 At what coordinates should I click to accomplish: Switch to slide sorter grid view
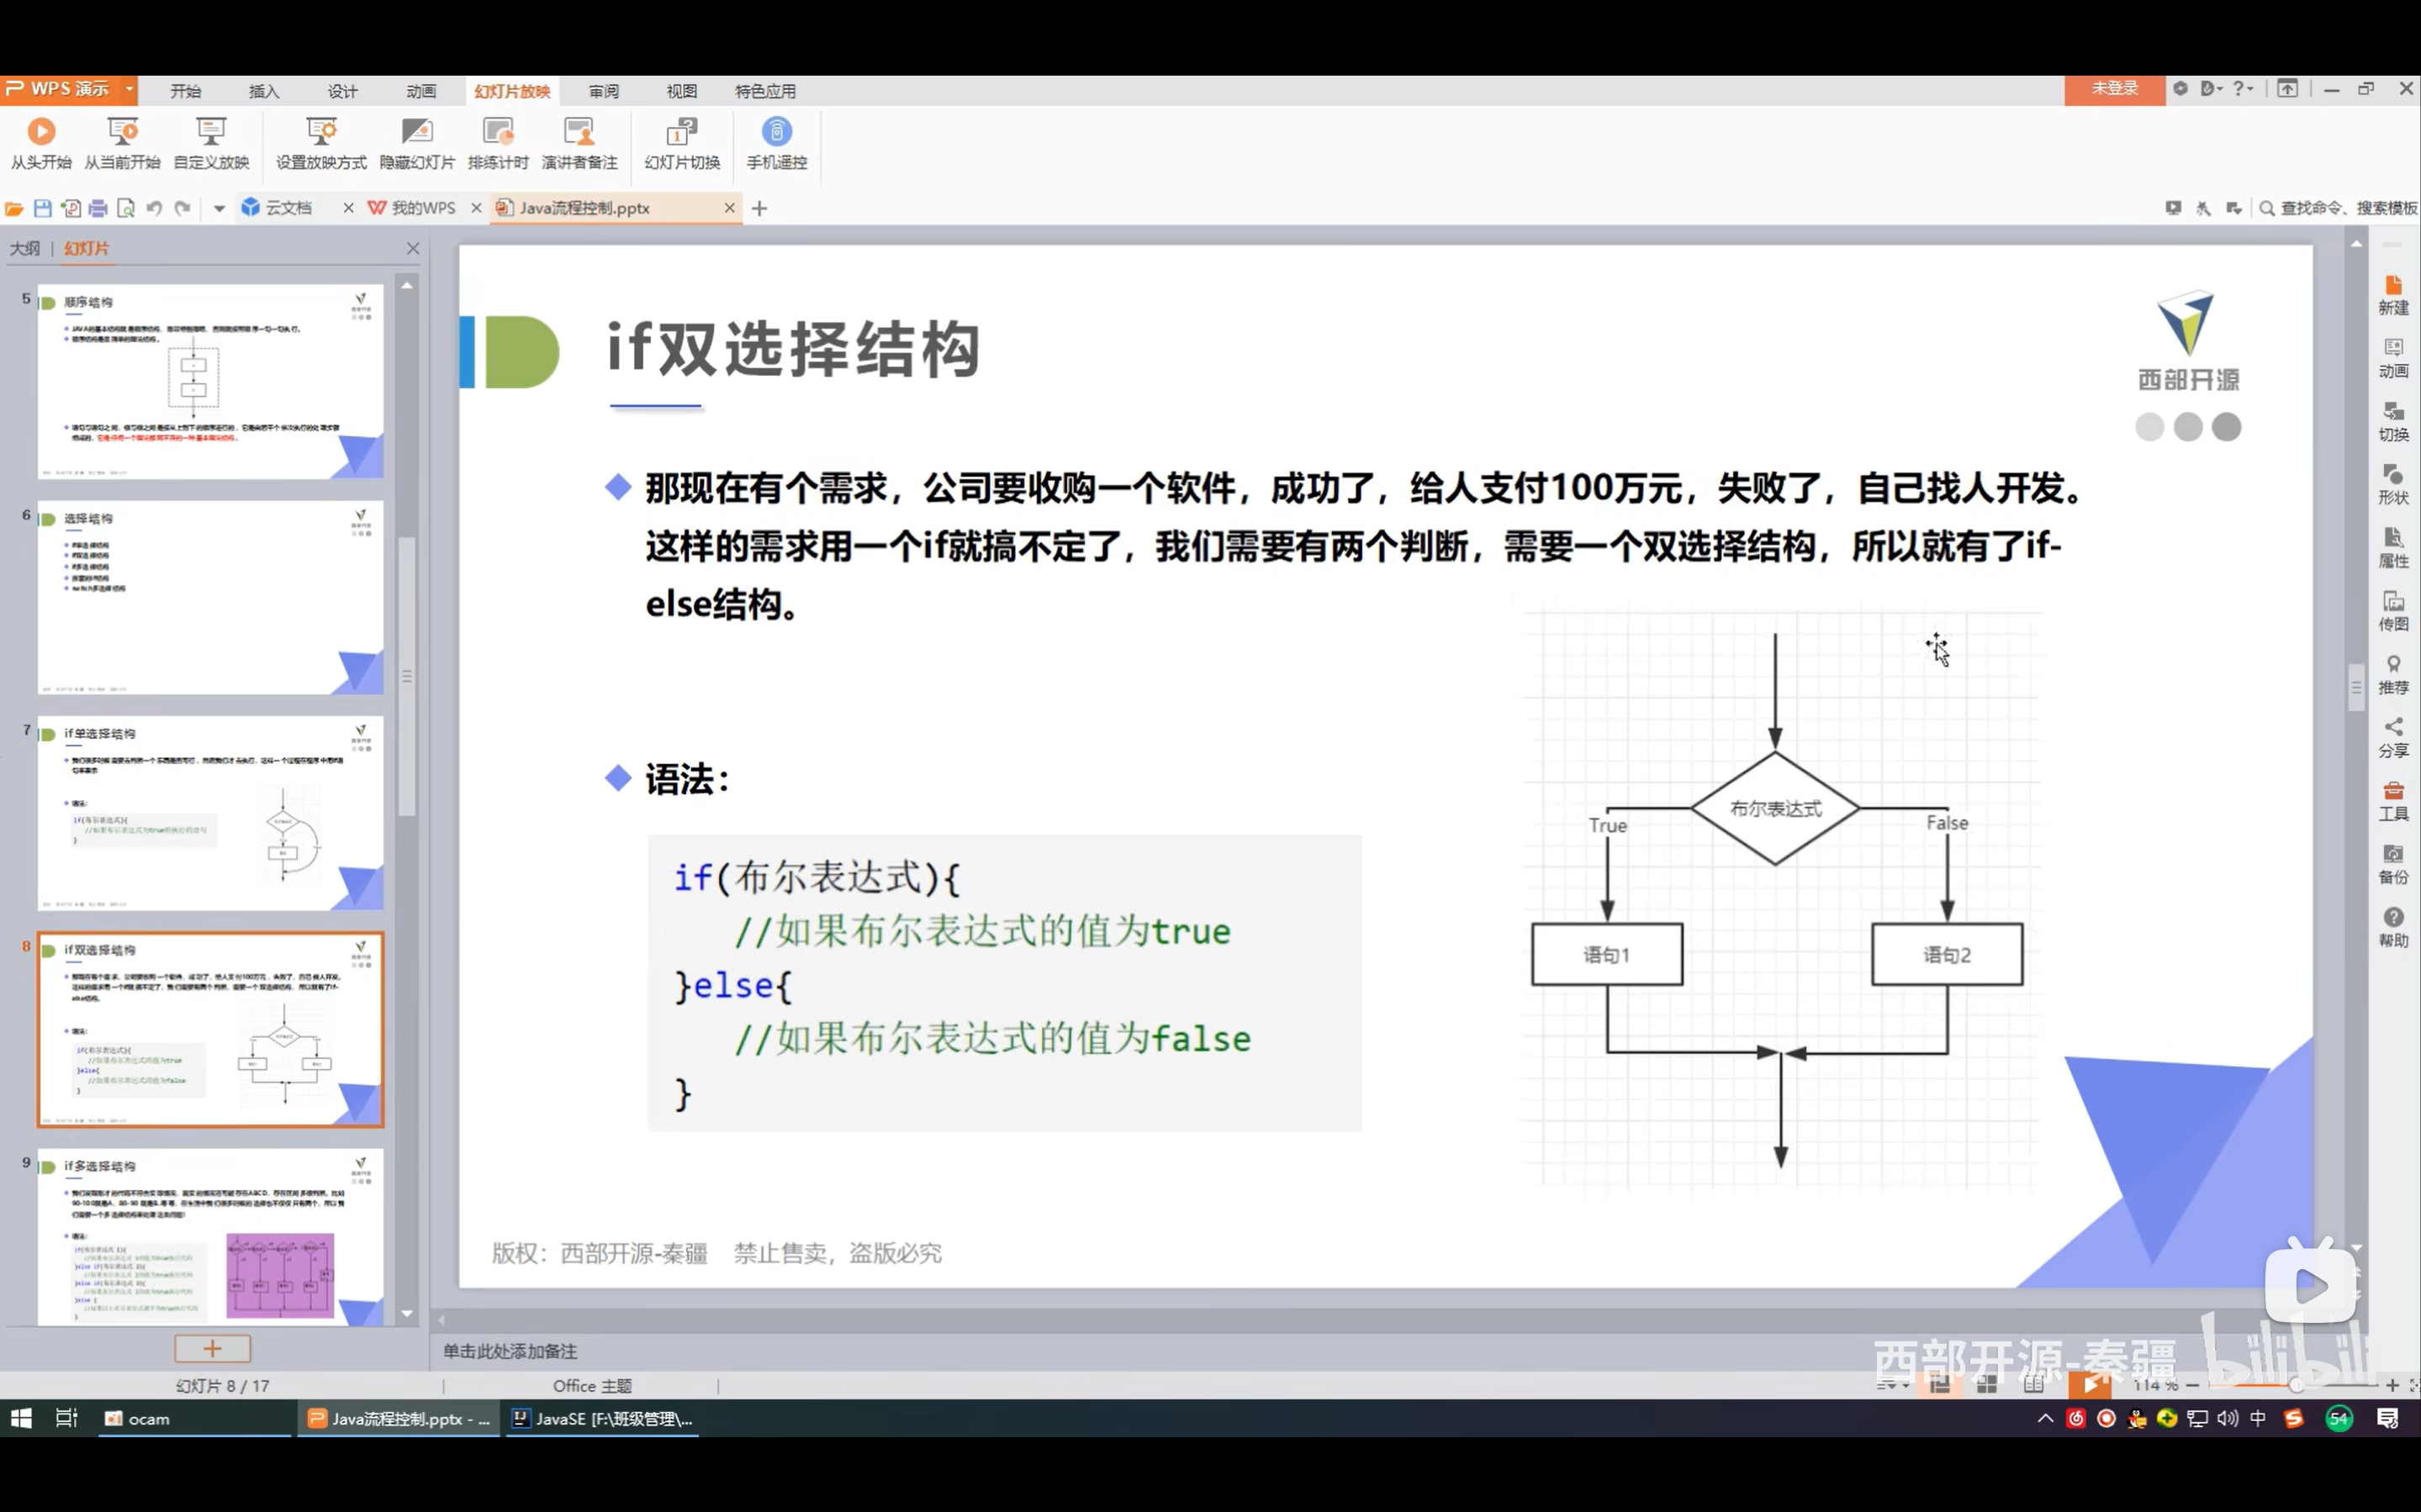click(1987, 1385)
